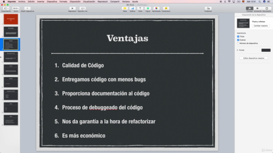Click the underlined word 'debuggeado'
This screenshot has height=153, width=273.
click(x=103, y=108)
